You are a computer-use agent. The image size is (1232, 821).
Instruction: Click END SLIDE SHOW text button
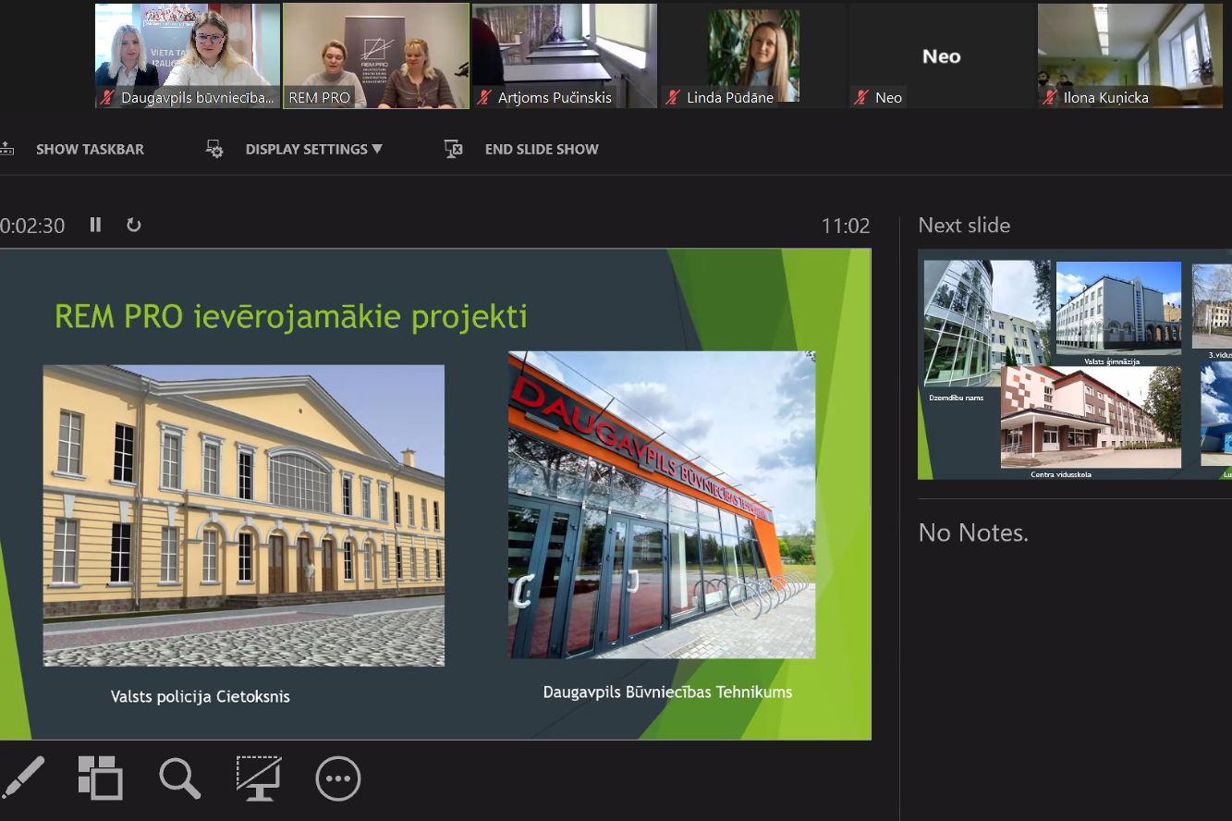click(542, 149)
